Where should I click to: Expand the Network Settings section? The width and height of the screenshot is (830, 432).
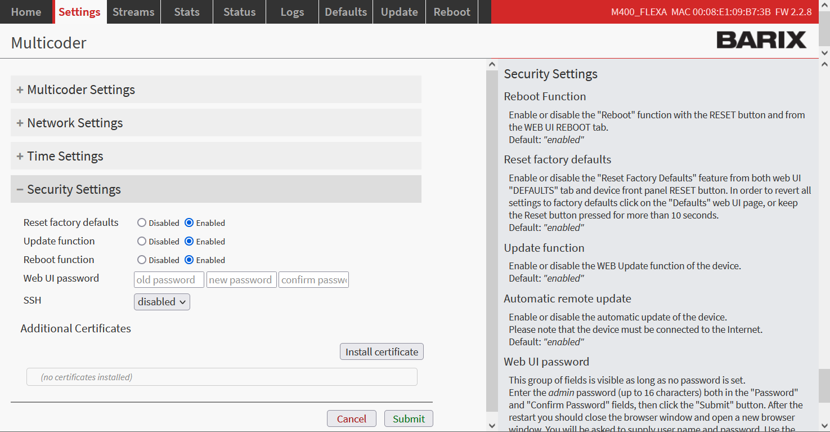[x=75, y=123]
